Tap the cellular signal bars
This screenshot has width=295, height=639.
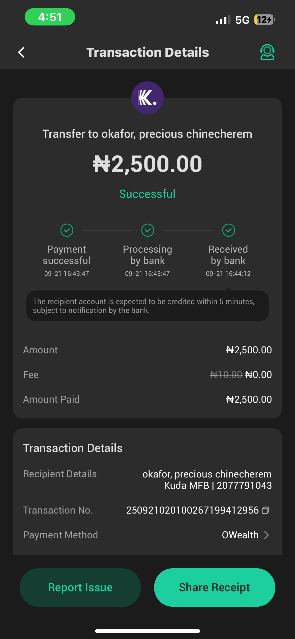tap(223, 20)
